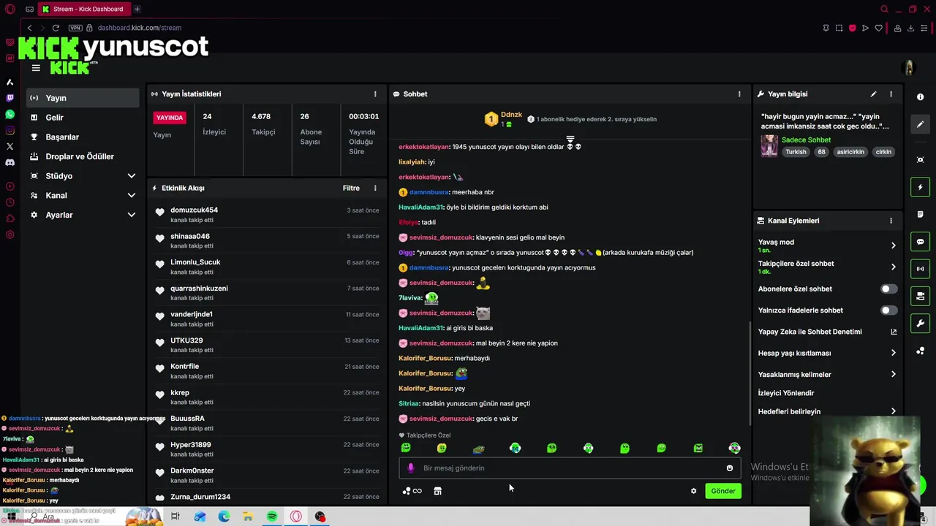Open the hamburger menu next to Kick logo

(x=36, y=68)
